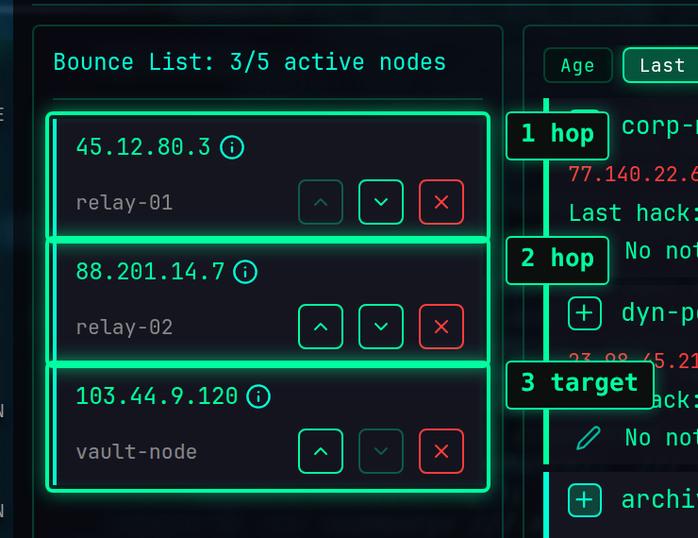
Task: Click the vault-node label
Action: tap(136, 452)
